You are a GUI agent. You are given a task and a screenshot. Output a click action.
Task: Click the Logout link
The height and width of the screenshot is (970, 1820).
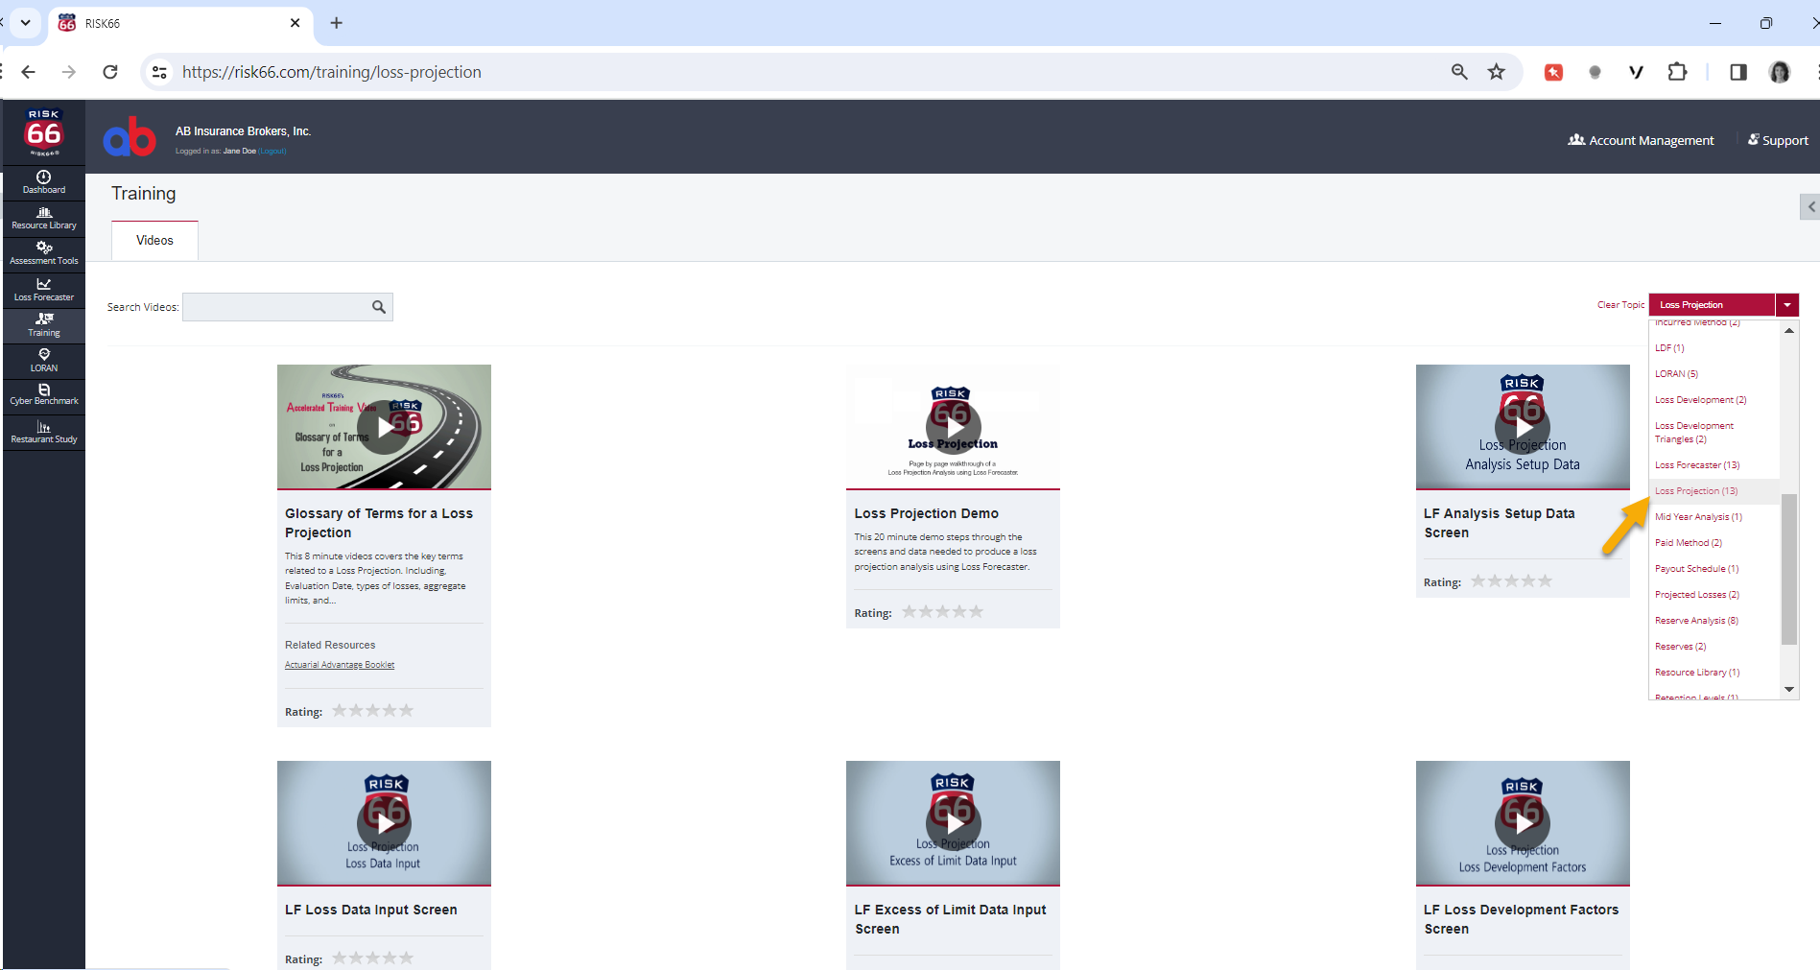click(x=272, y=151)
